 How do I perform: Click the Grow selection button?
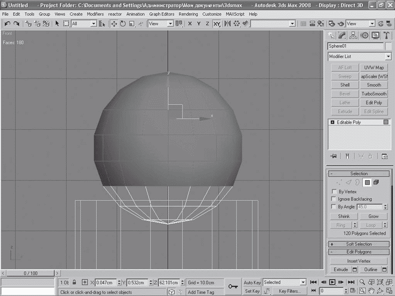(374, 217)
